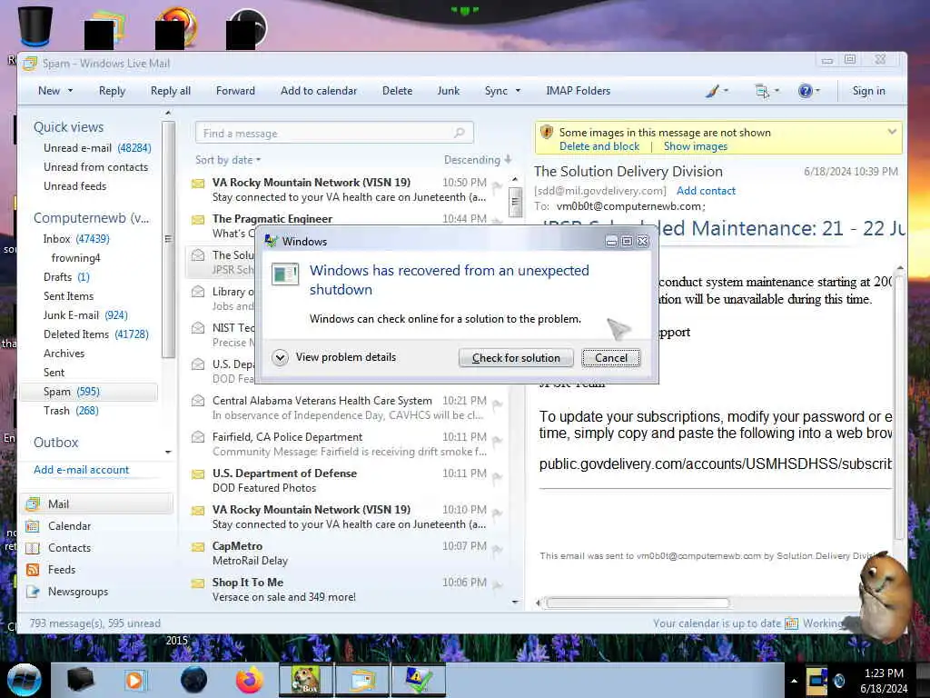Screen dimensions: 930x698
Task: Open the U.S. Department of Defense Featured Photos email
Action: click(347, 480)
